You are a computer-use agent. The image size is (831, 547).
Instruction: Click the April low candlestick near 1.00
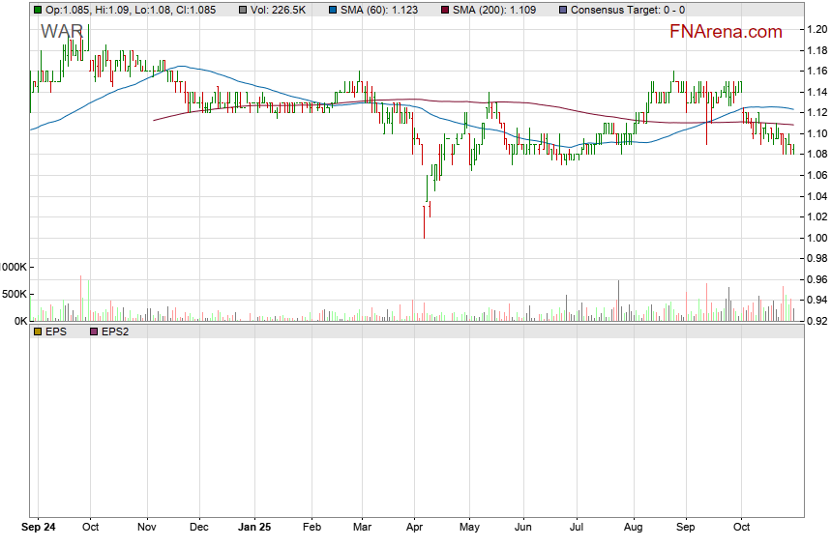(424, 220)
